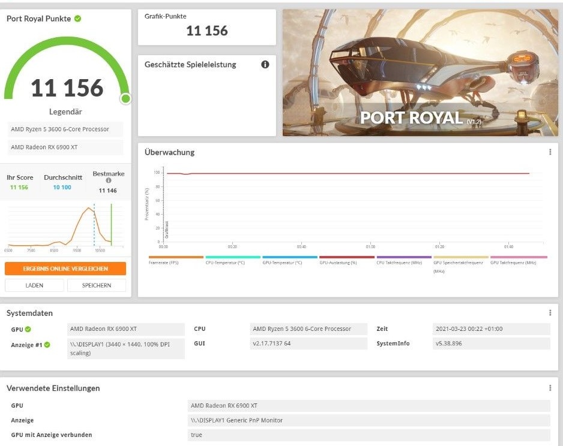The image size is (563, 446).
Task: Click the Systemdaten heading
Action: pos(29,313)
